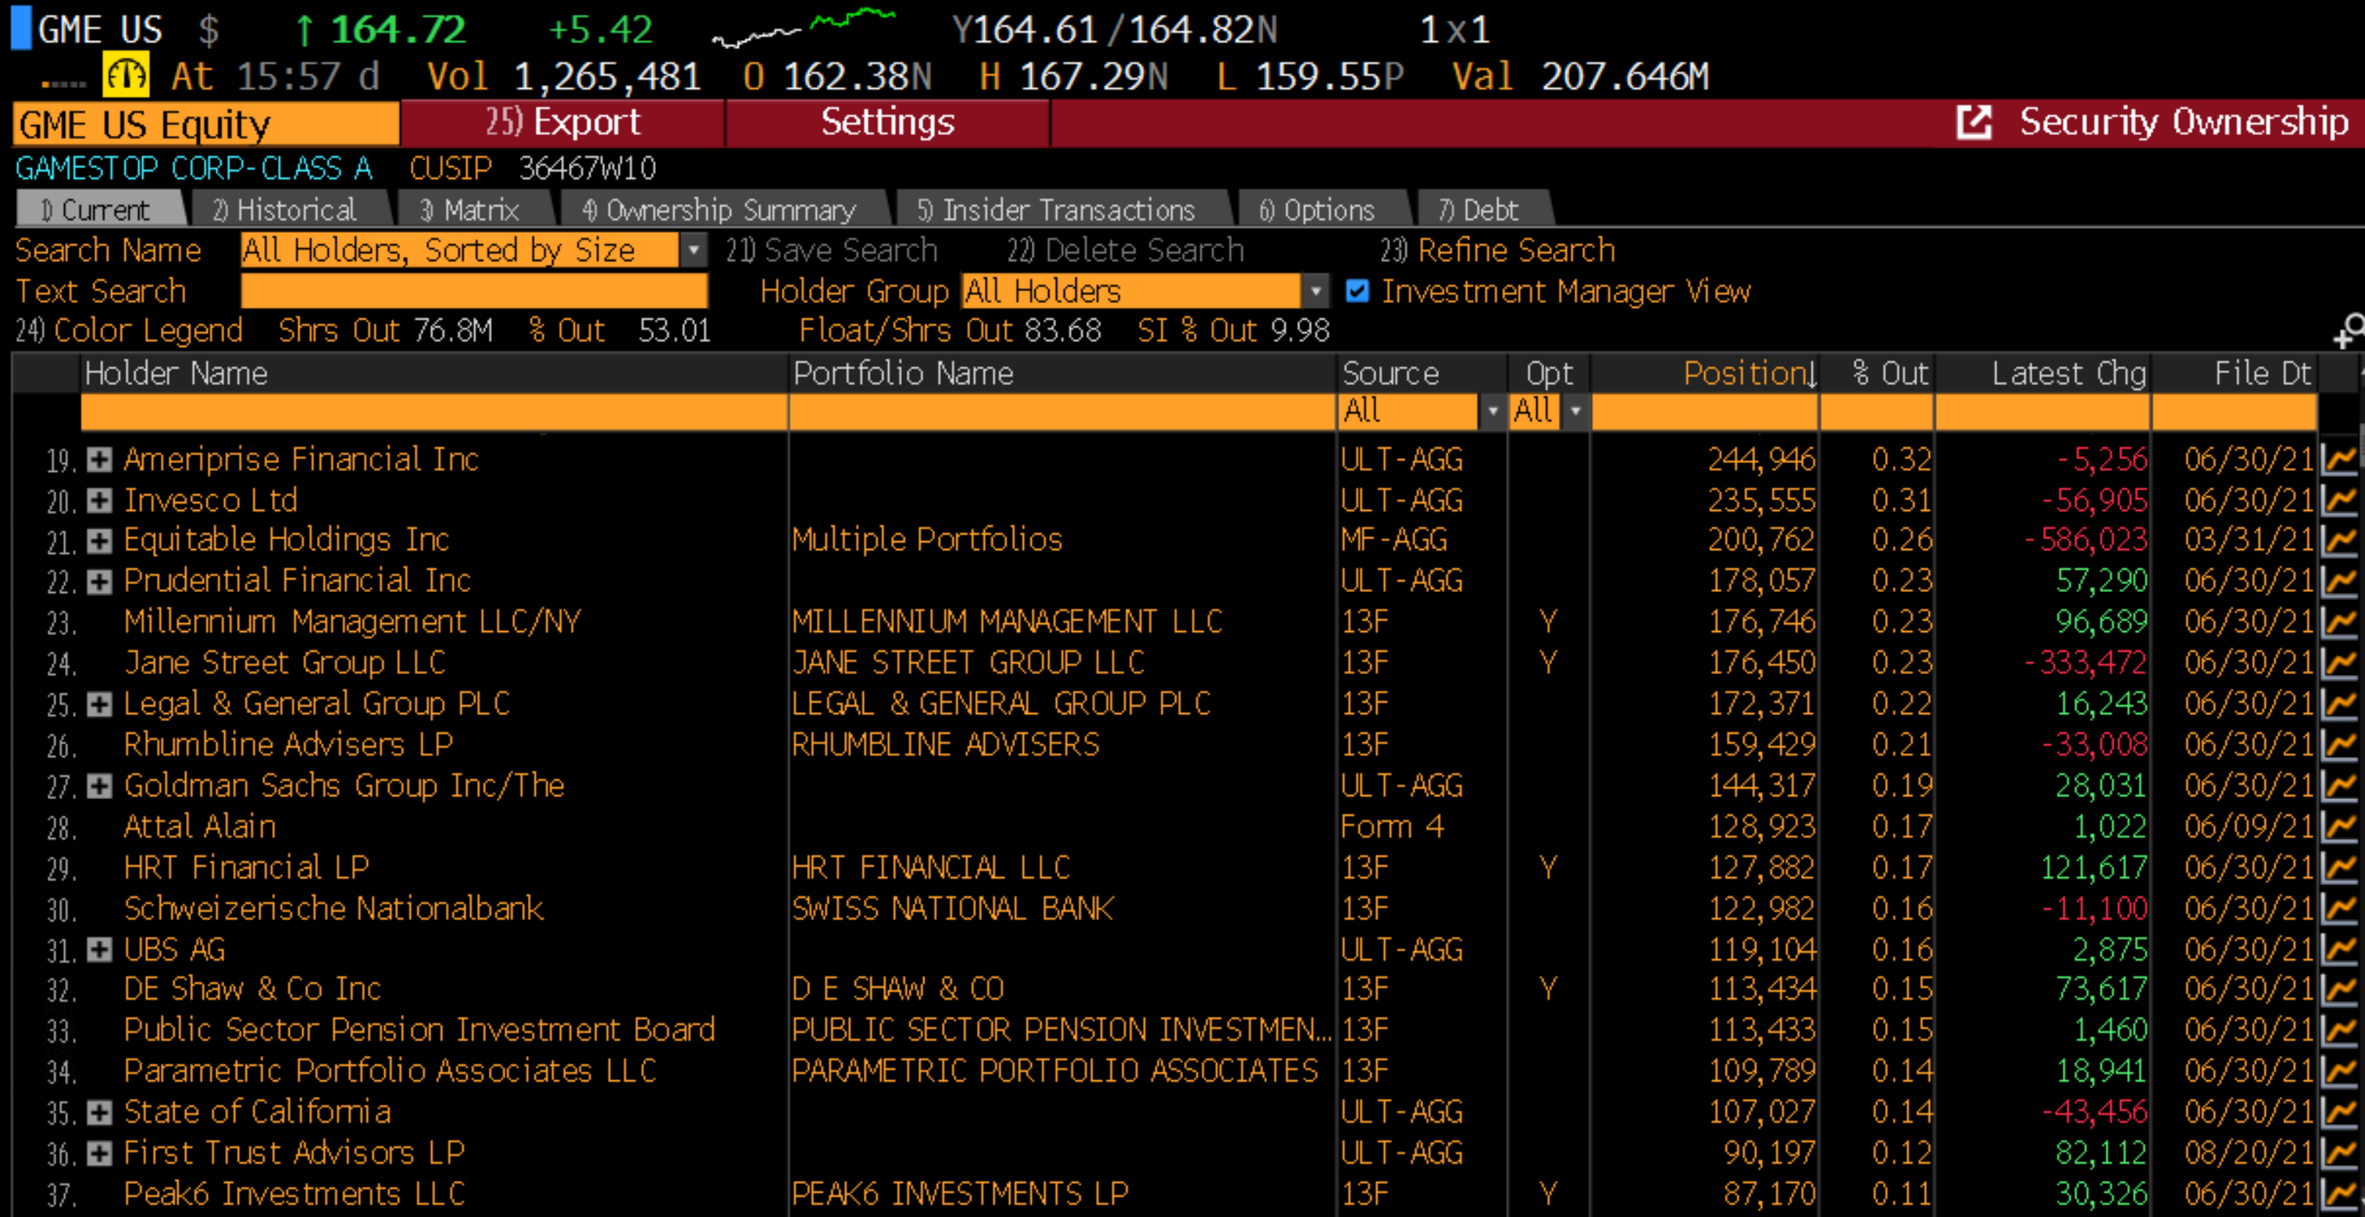
Task: Open chart icon for HRT Financial row
Action: coord(2339,867)
